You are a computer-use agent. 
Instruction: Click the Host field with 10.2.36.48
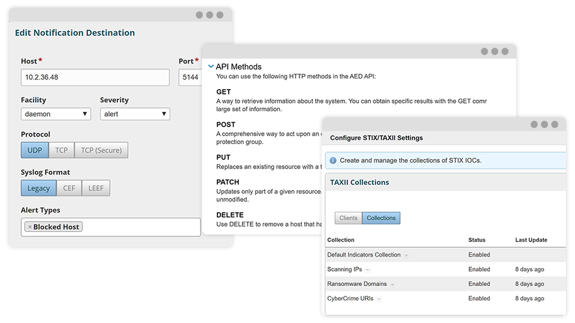point(95,78)
